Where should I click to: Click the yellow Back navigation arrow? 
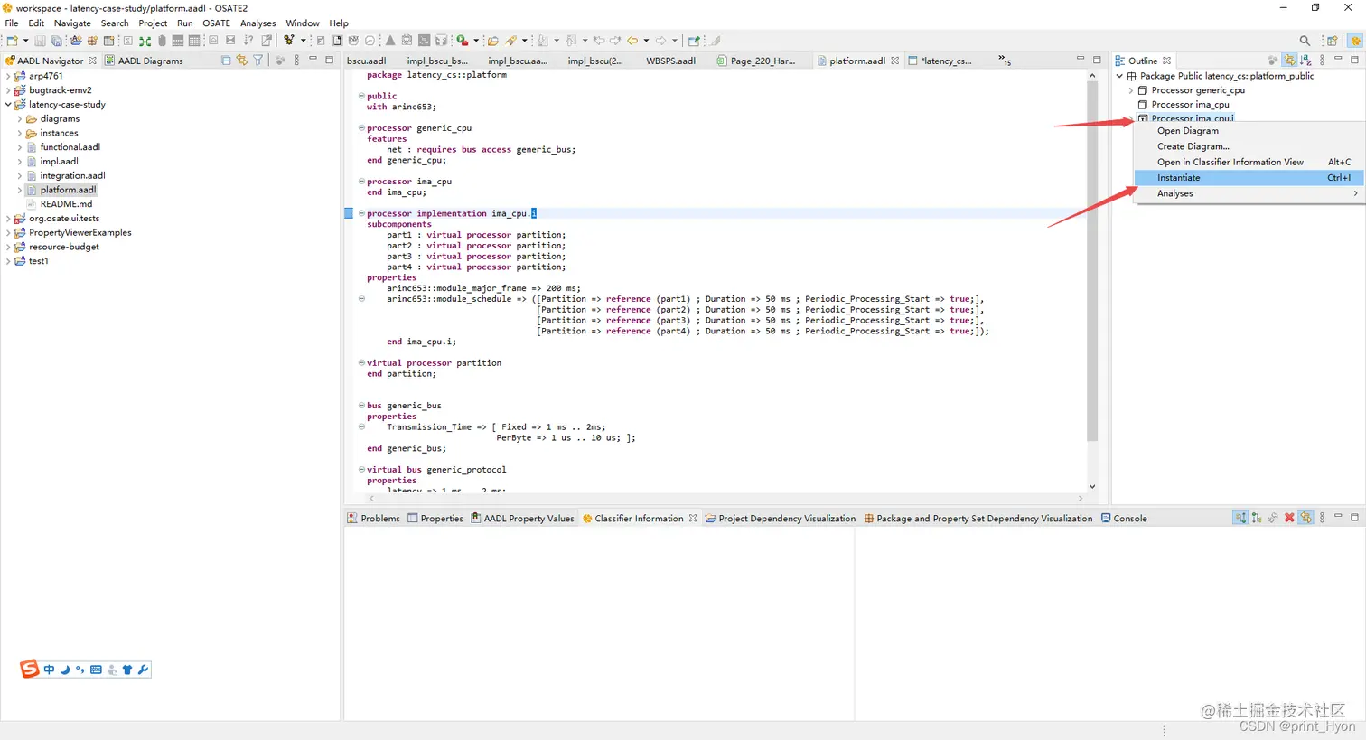coord(632,41)
